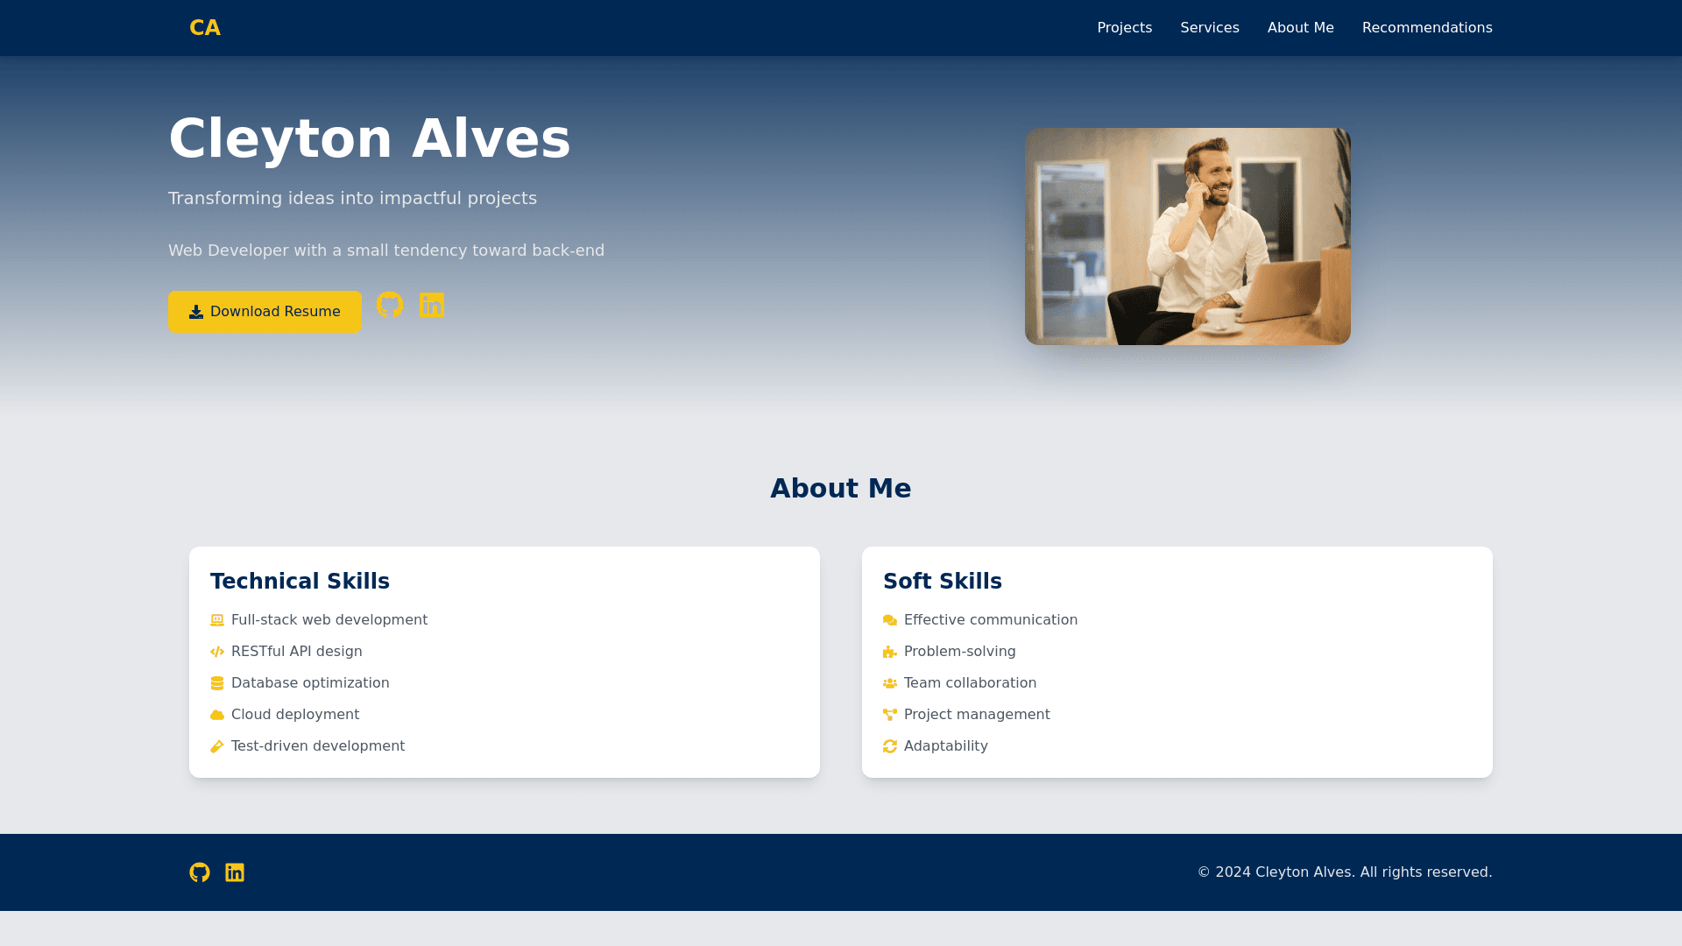Click the cloud icon beside Cloud deployment
Viewport: 1682px width, 946px height.
217,715
